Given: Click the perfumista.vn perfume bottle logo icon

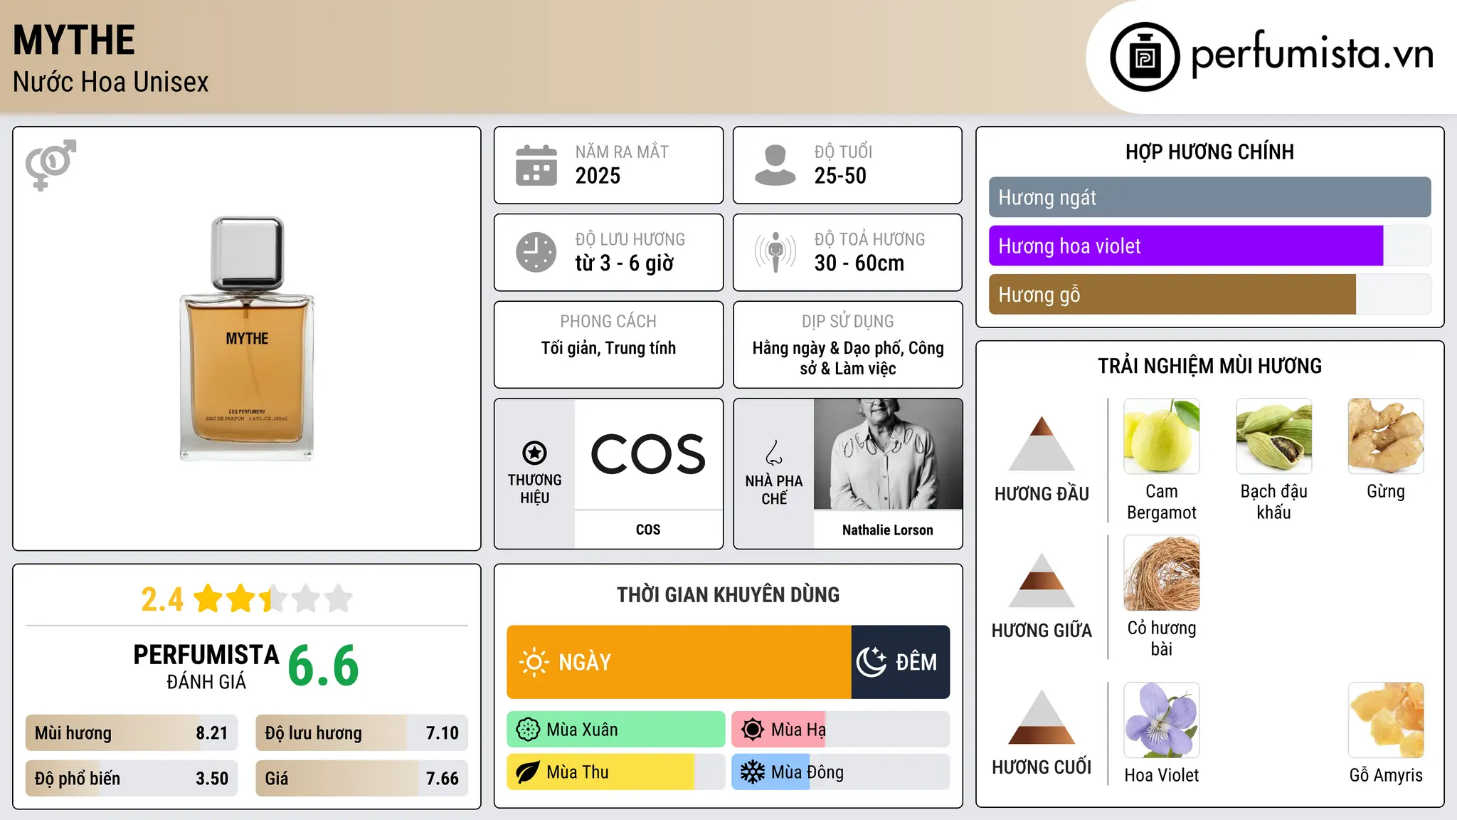Looking at the screenshot, I should [x=1145, y=57].
